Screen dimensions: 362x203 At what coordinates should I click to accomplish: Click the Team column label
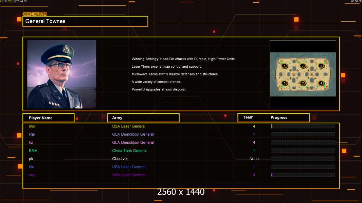[x=248, y=117]
